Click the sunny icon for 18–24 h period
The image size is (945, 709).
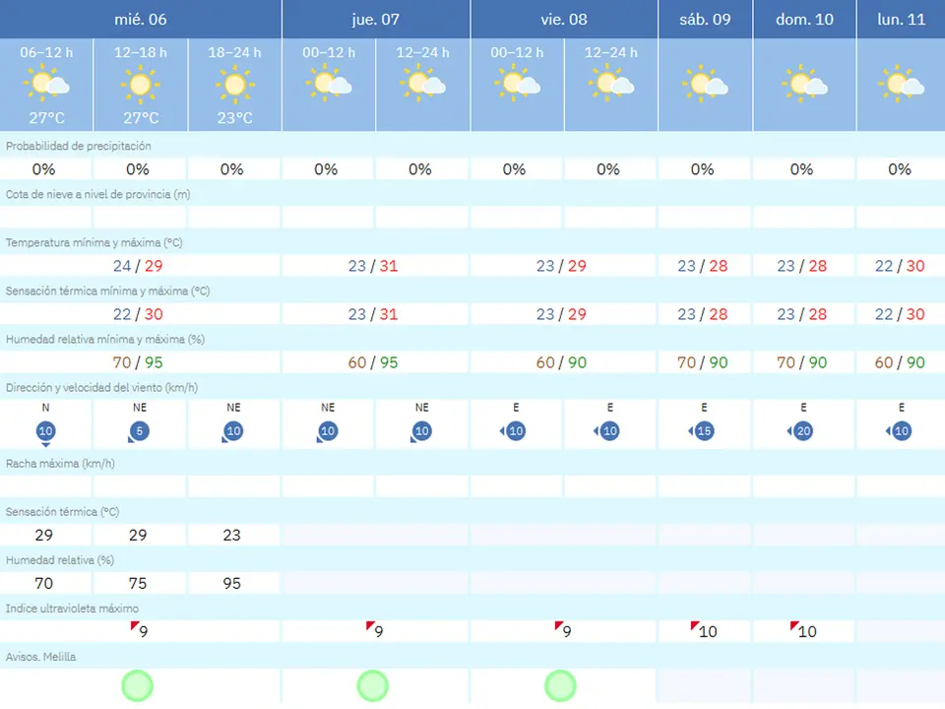[234, 85]
